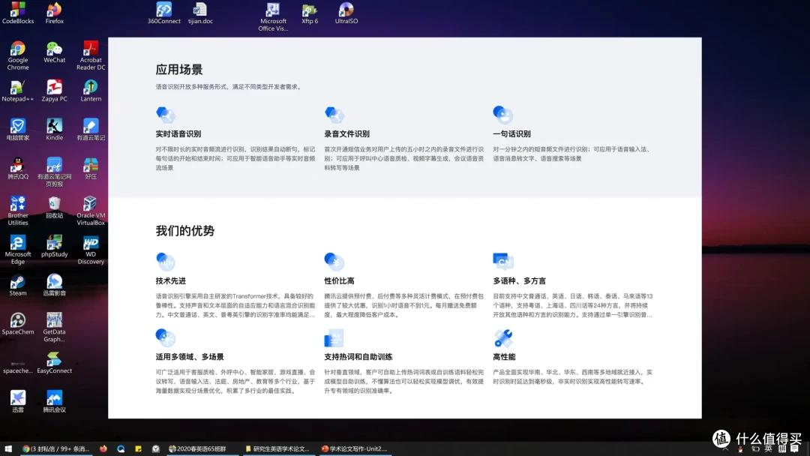Select the WeChat desktop icon

pyautogui.click(x=54, y=52)
